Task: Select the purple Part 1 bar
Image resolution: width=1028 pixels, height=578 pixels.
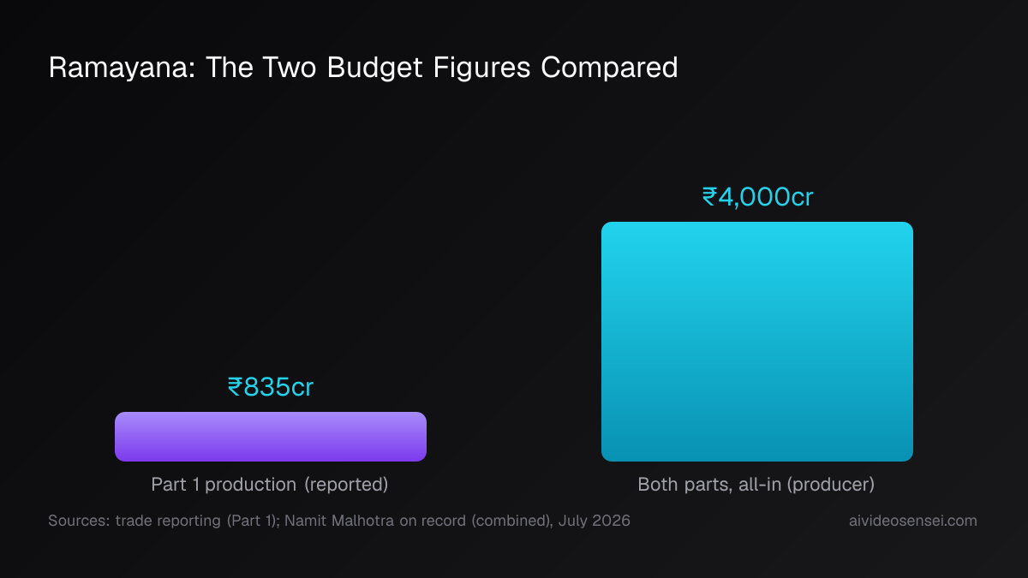Action: tap(271, 437)
